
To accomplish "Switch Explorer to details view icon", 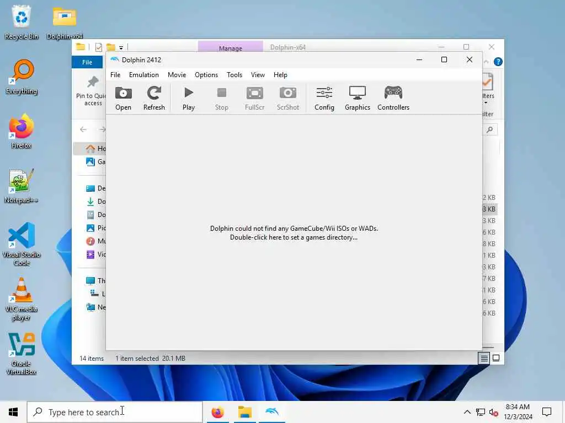I will [x=484, y=358].
